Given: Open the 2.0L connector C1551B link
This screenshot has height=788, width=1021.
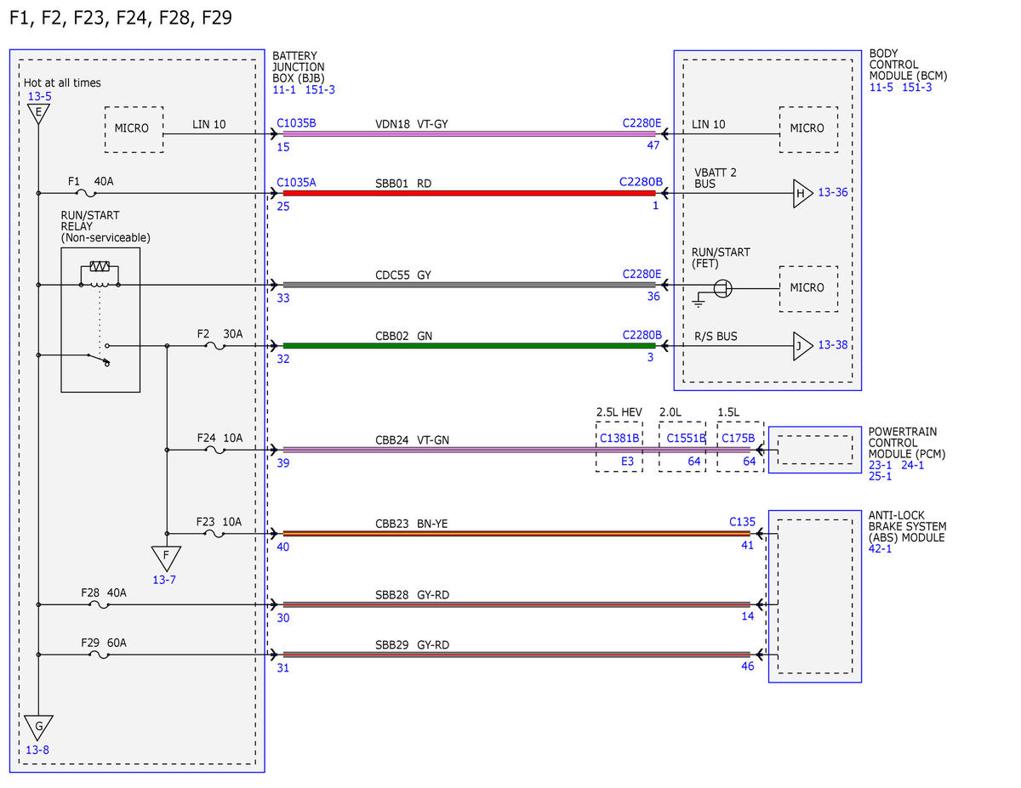Looking at the screenshot, I should pyautogui.click(x=686, y=439).
